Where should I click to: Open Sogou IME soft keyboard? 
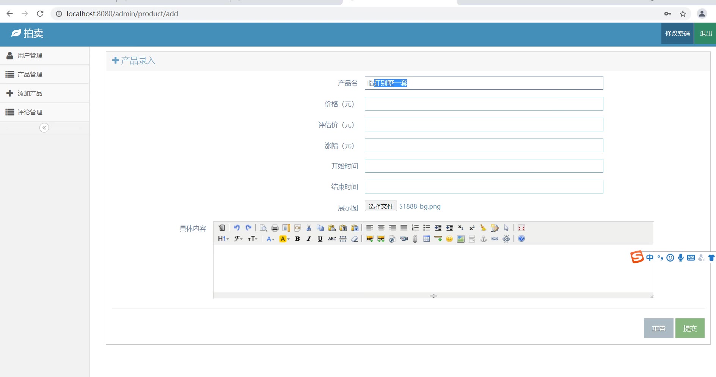691,258
